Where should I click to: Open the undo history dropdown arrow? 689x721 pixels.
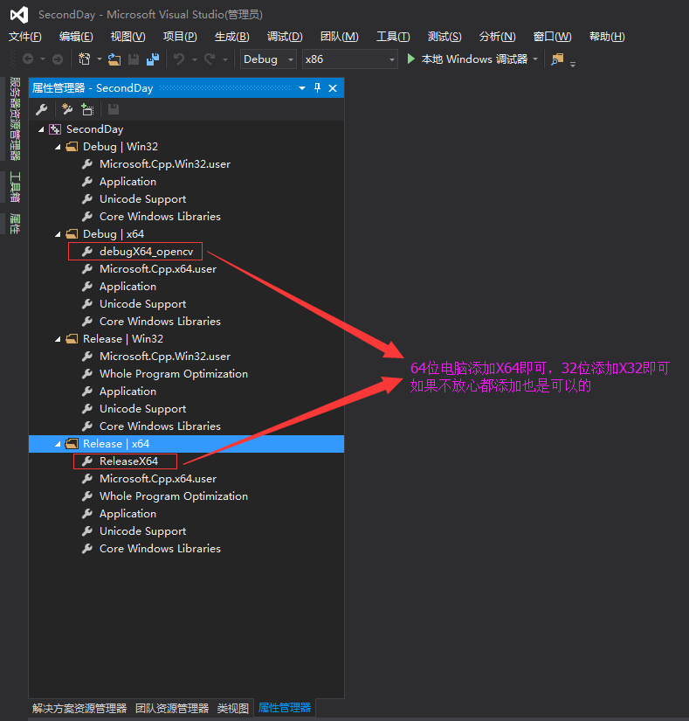(194, 59)
